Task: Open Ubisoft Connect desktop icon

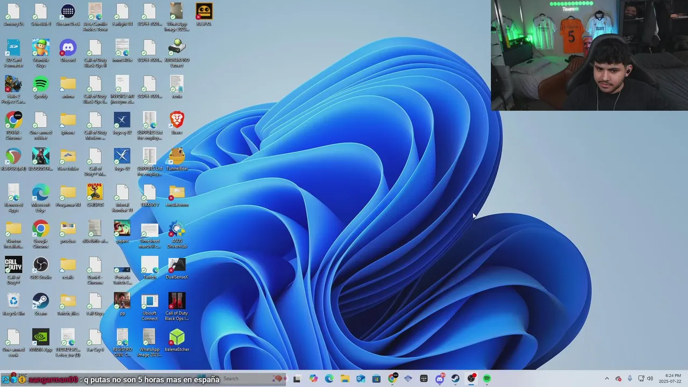Action: pyautogui.click(x=149, y=307)
